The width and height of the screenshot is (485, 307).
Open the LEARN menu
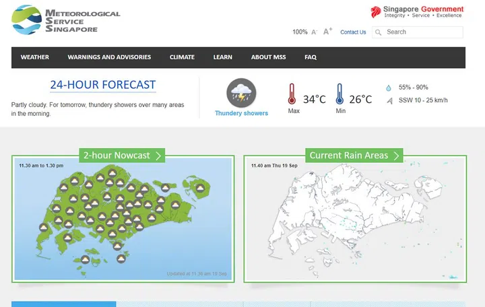(x=223, y=57)
